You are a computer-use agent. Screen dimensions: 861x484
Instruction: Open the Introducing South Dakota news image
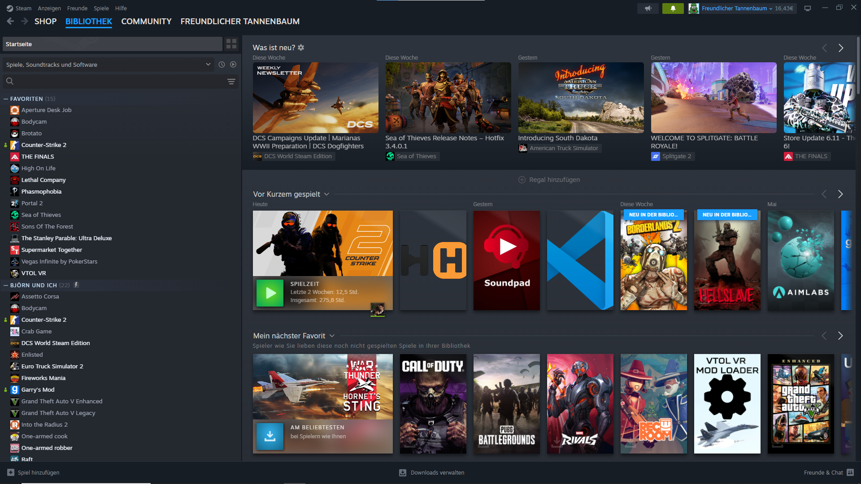pos(581,98)
